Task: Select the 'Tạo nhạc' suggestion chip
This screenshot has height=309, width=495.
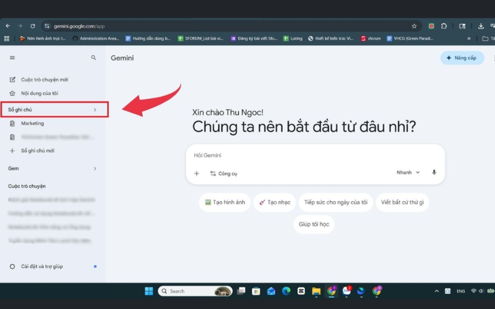Action: click(x=275, y=203)
